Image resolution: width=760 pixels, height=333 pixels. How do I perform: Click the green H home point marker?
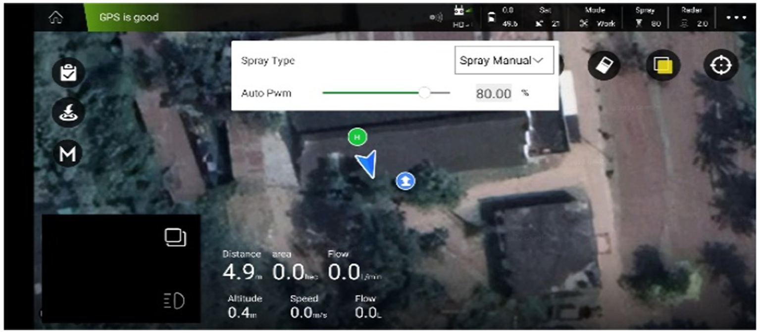[x=357, y=137]
